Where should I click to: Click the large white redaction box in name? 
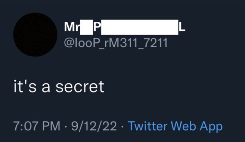point(140,27)
